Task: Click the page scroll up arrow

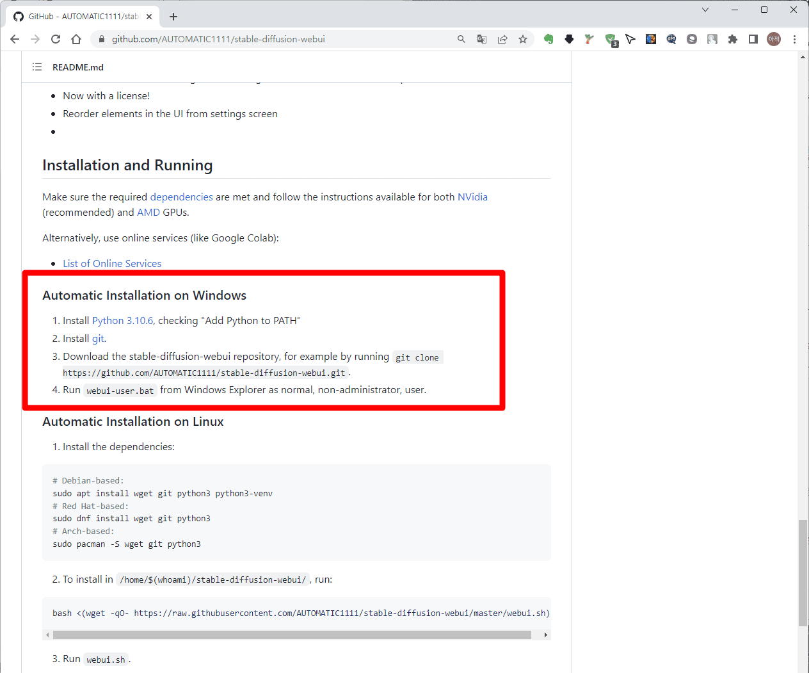Action: 803,57
